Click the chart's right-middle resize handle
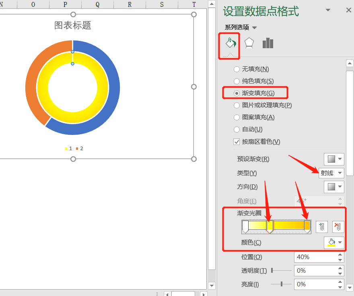The image size is (354, 296). (194, 87)
